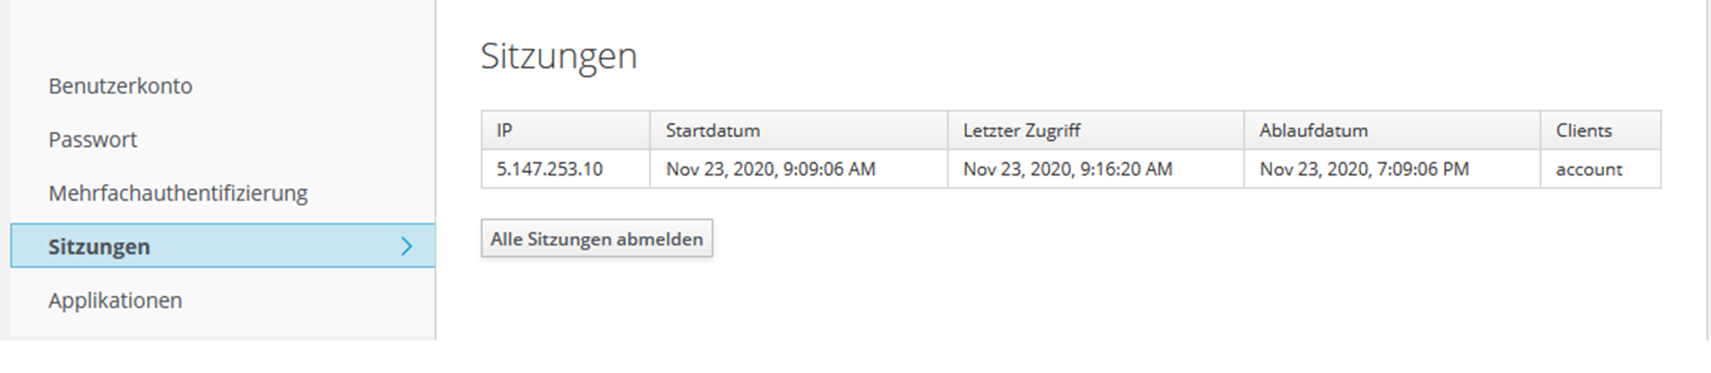1711x373 pixels.
Task: Click the start date 9:09:06 AM cell
Action: pyautogui.click(x=770, y=169)
